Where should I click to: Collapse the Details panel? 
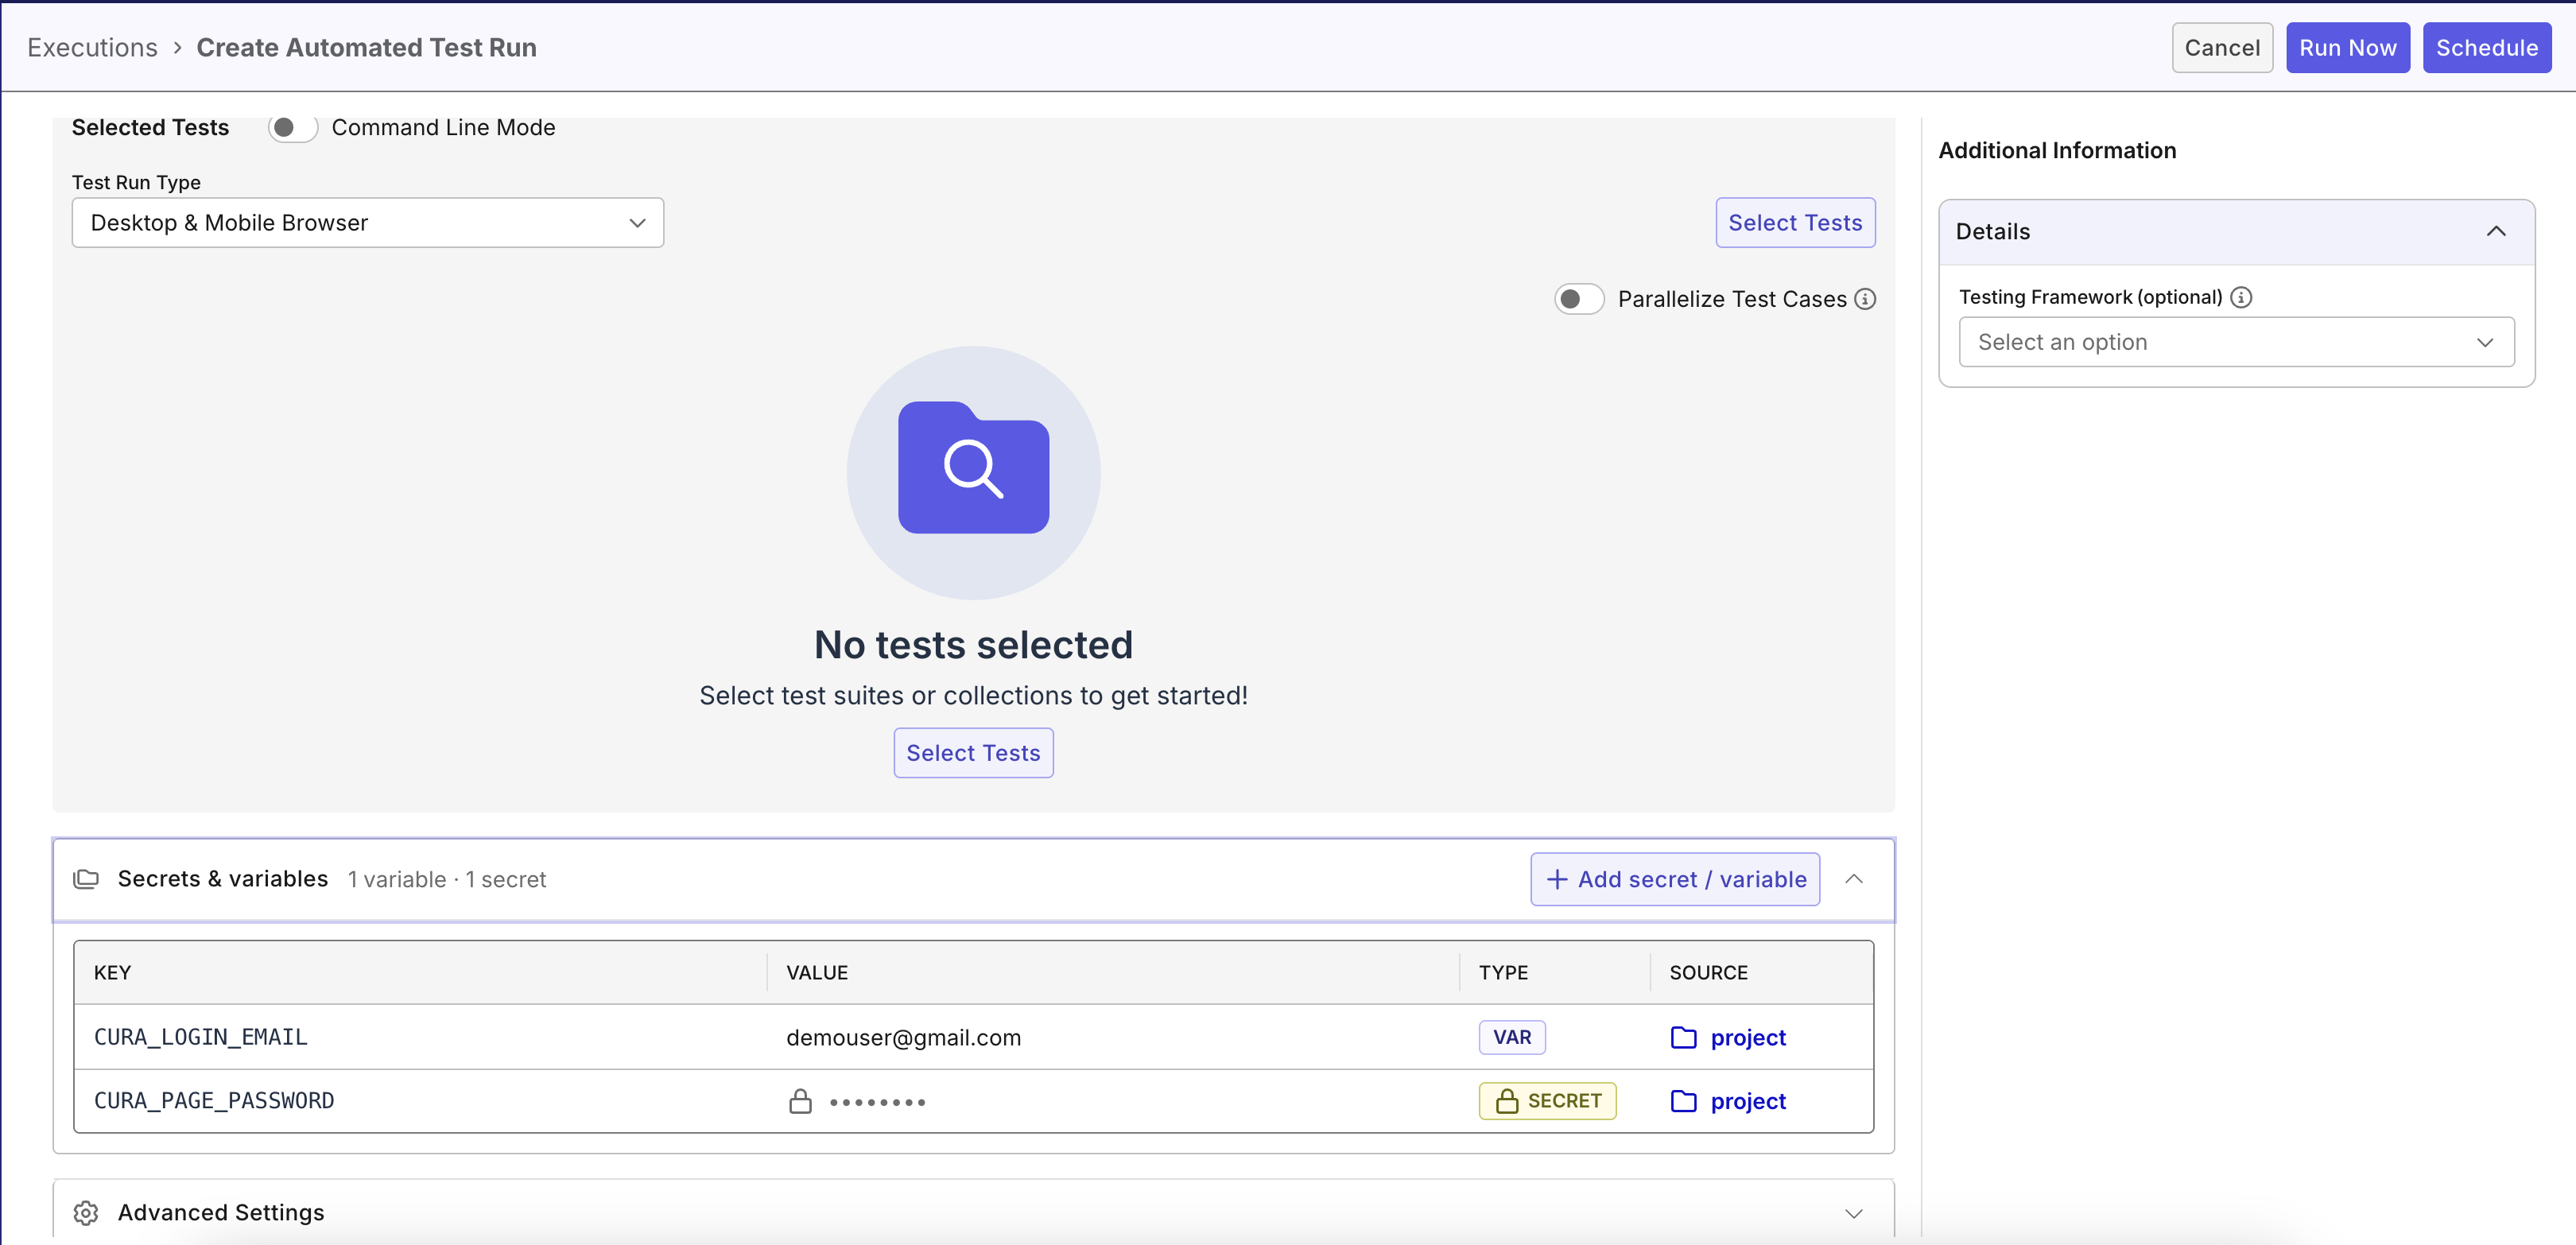2496,231
